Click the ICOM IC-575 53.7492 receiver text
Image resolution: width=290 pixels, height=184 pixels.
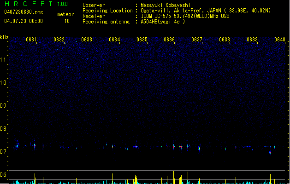[x=185, y=16]
